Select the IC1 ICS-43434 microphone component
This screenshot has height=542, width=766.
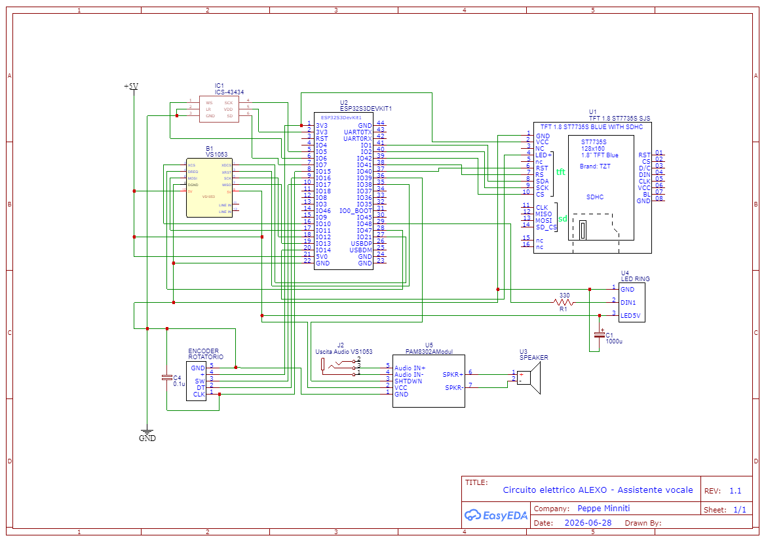coord(219,109)
